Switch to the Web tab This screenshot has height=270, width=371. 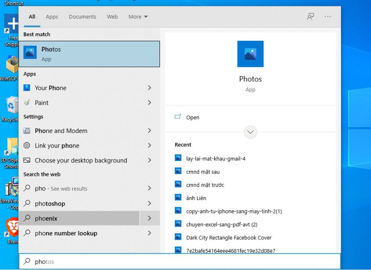tap(112, 17)
